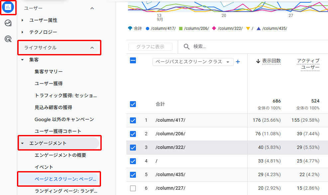Click the /column/206/ table row path
Viewport: 328px width, 195px height.
click(170, 134)
